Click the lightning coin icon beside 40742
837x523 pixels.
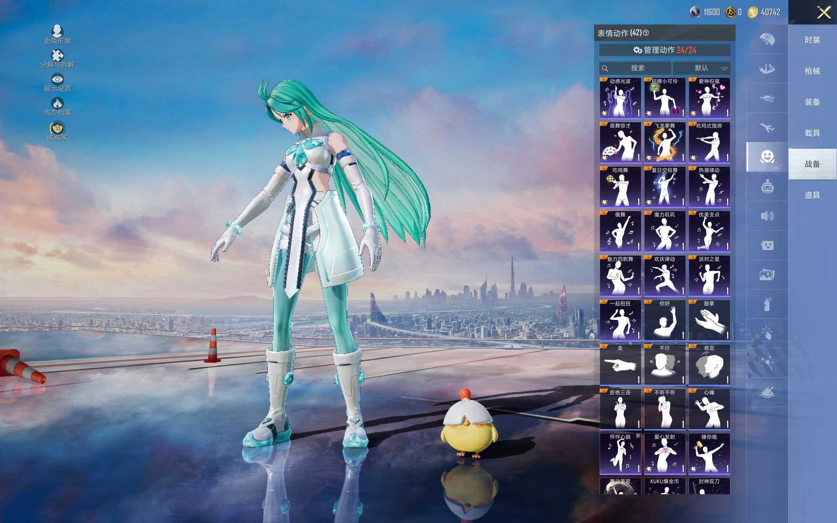click(753, 12)
